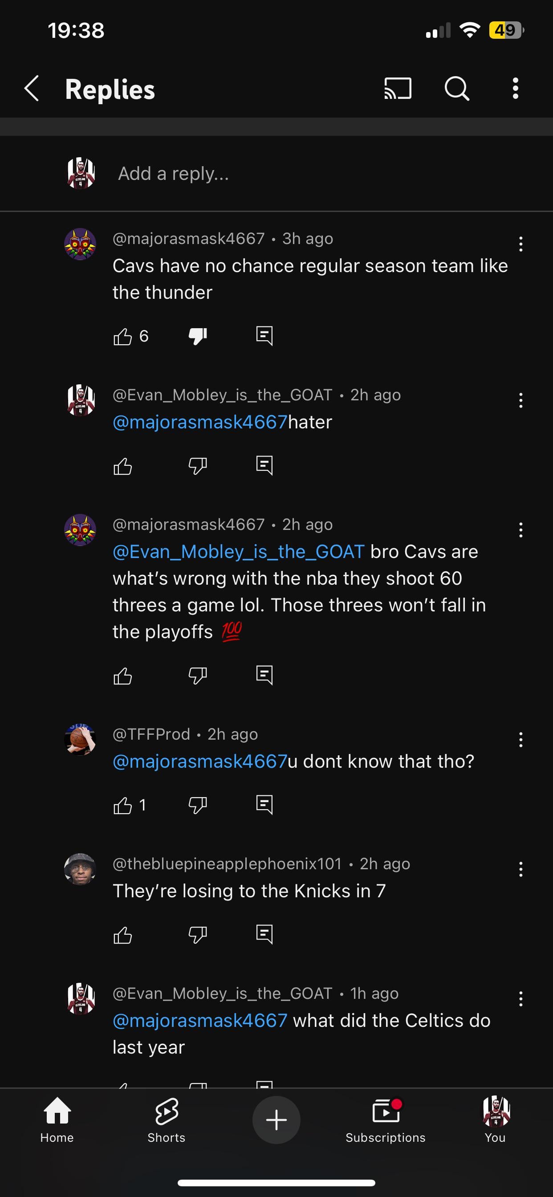The width and height of the screenshot is (553, 1197).
Task: Open @Evan_Mobley_is_the_GOAT mention link in majorasmask4667's reply
Action: 238,552
